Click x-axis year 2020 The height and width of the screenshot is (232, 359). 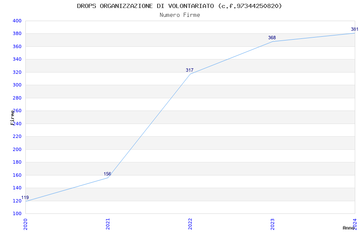click(25, 224)
